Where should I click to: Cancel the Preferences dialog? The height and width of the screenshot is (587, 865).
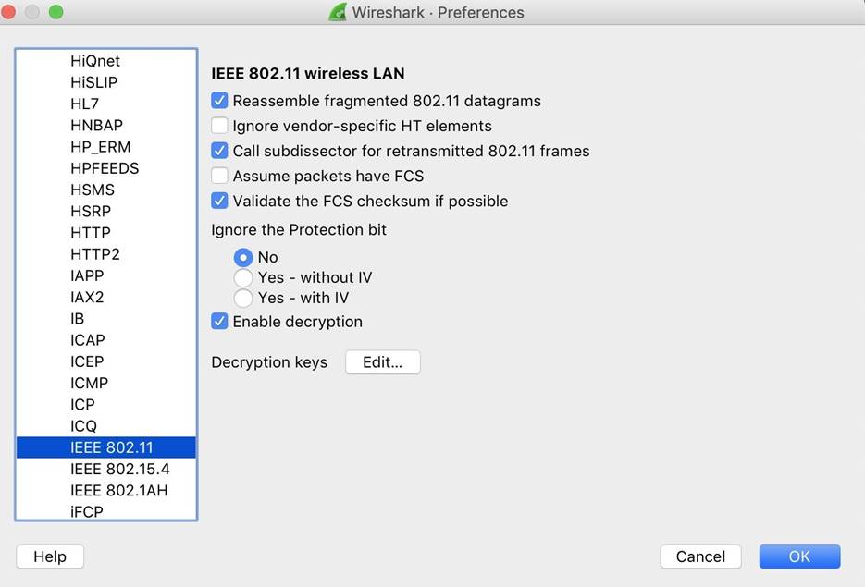pos(700,556)
